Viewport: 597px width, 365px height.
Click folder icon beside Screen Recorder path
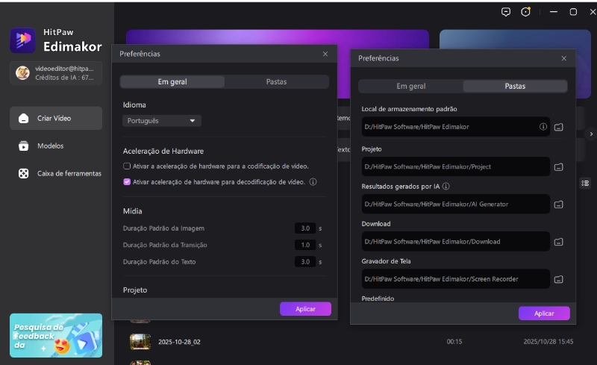click(558, 279)
